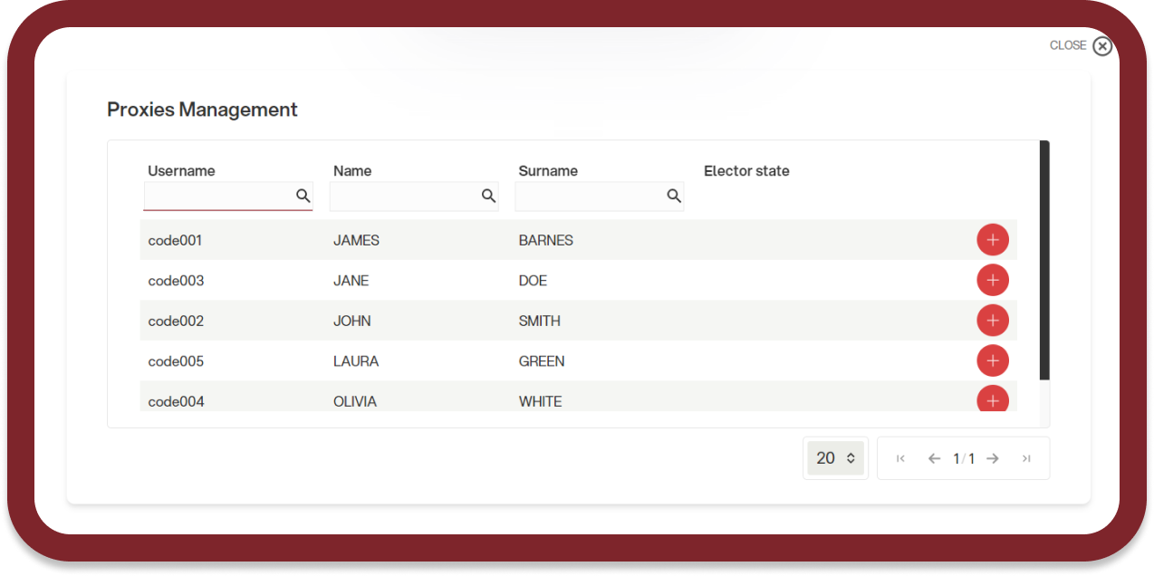Click the surname GREEN
The height and width of the screenshot is (576, 1154).
pyautogui.click(x=542, y=361)
